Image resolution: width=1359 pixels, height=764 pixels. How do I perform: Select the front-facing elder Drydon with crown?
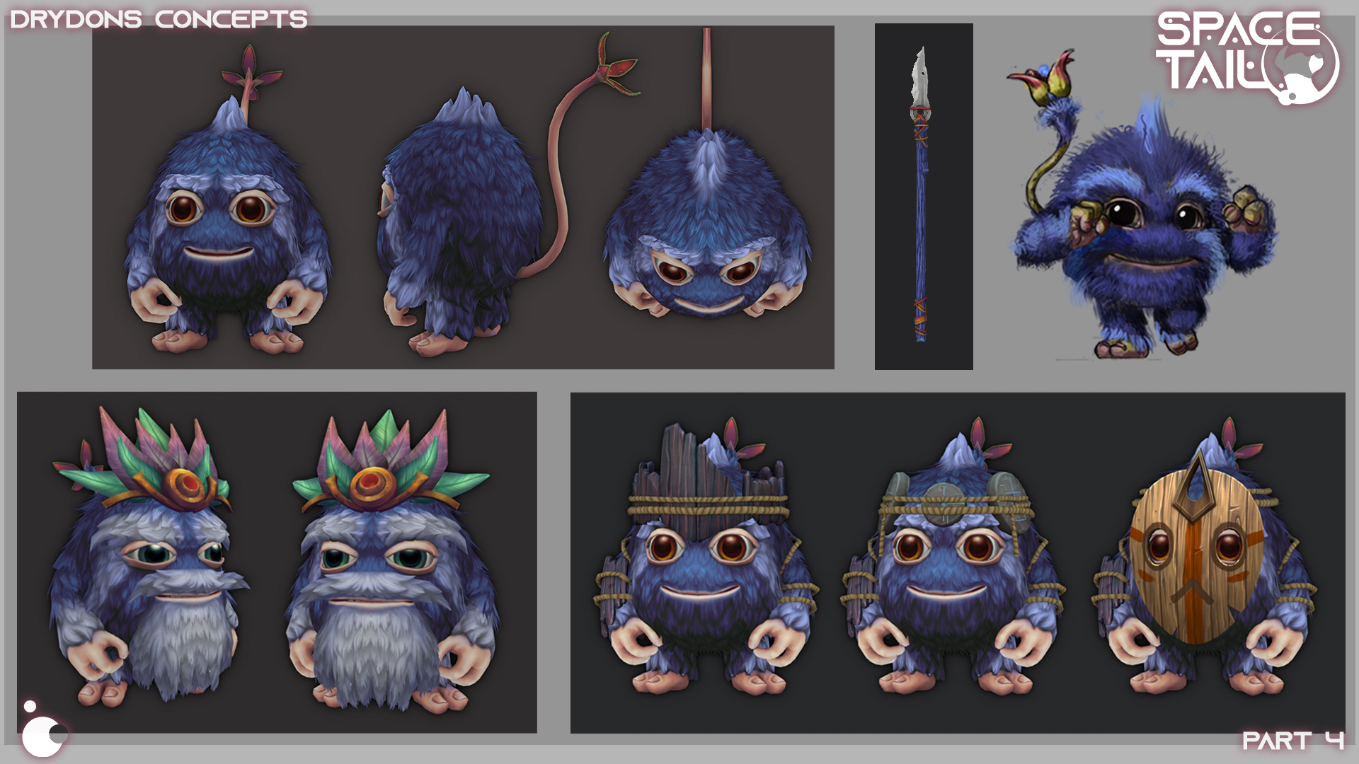[x=391, y=562]
